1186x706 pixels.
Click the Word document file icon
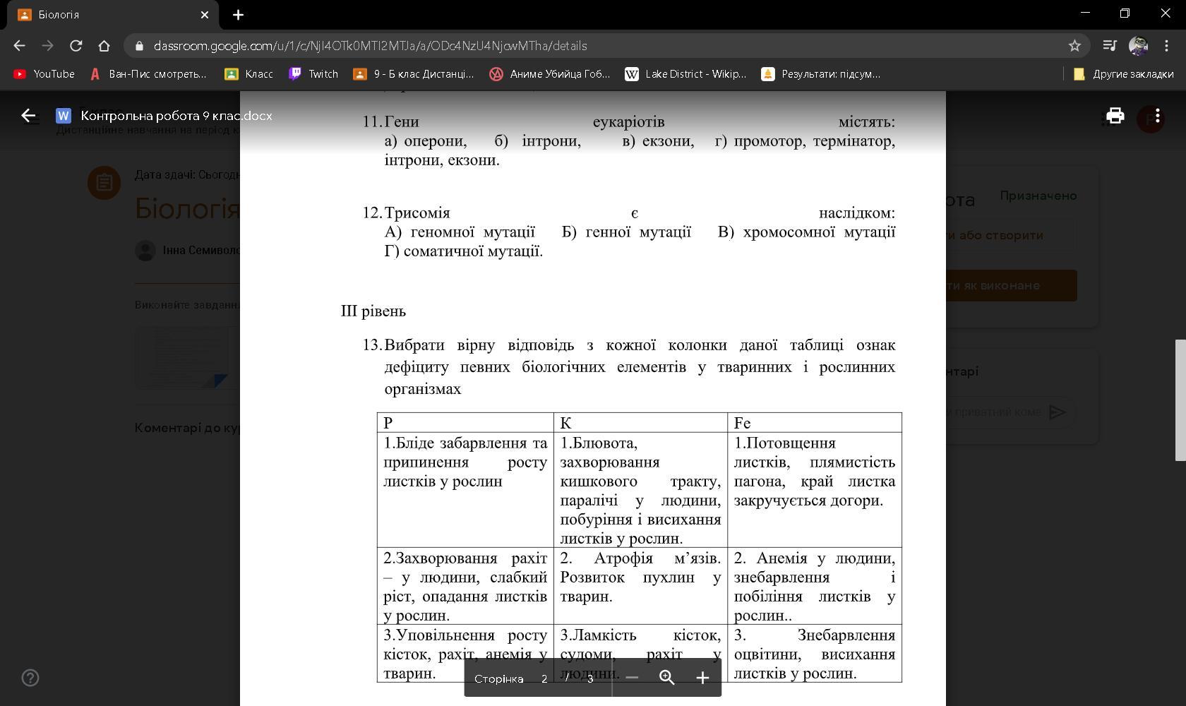[64, 116]
